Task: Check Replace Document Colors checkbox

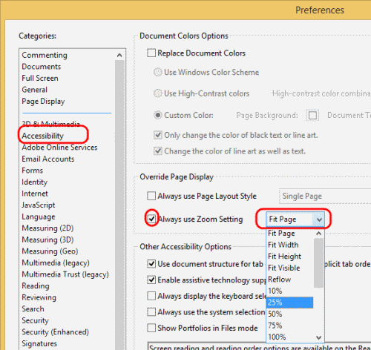Action: point(151,53)
